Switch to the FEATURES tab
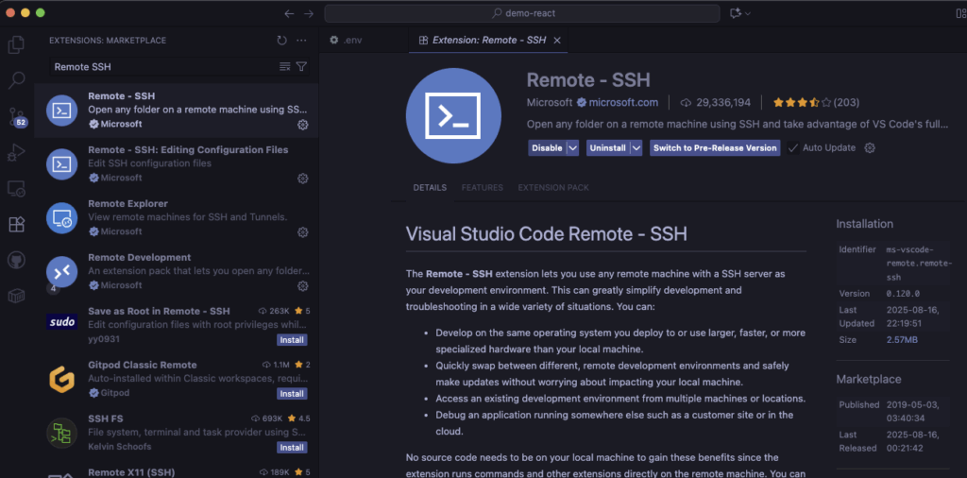Screen dimensions: 967x478 [482, 188]
